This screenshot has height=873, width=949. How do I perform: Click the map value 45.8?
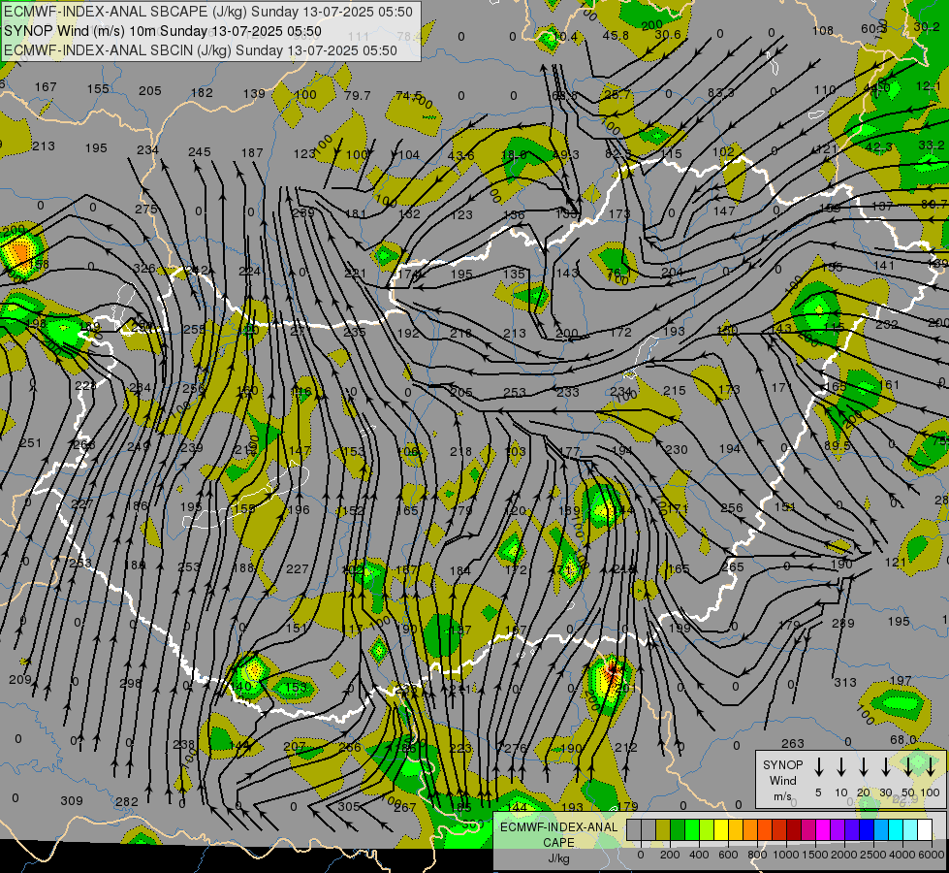[616, 35]
